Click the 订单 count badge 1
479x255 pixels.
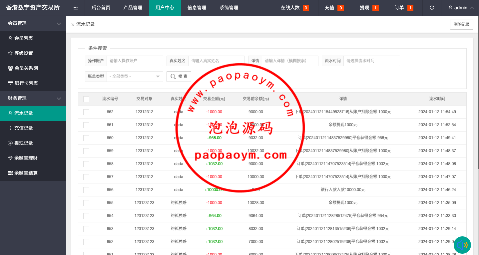coord(410,8)
